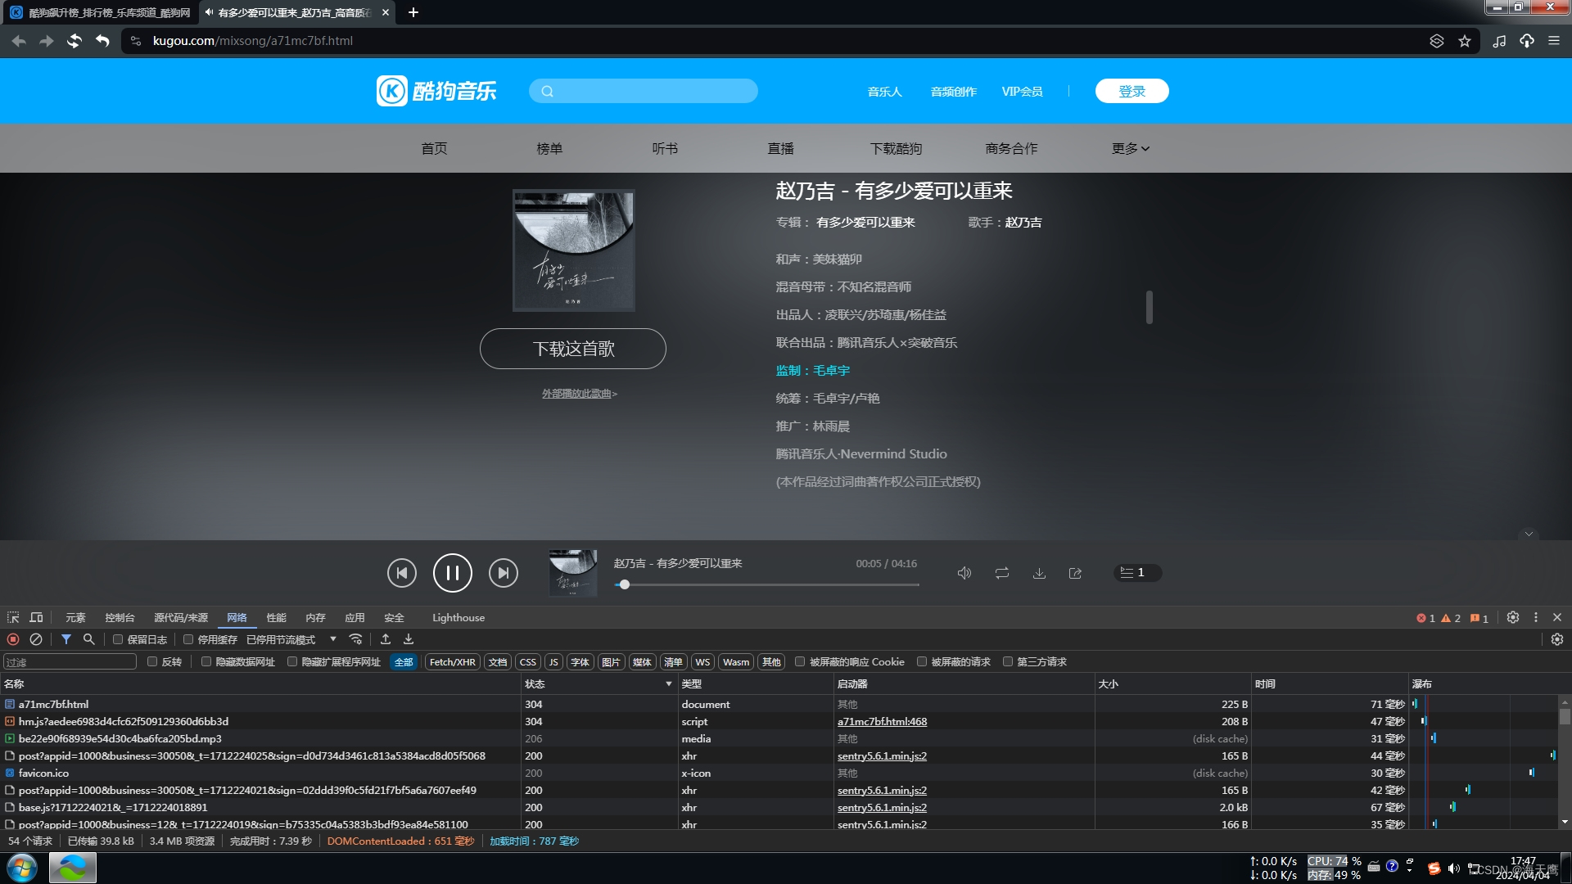Click the share song icon
The width and height of the screenshot is (1572, 884).
tap(1075, 573)
